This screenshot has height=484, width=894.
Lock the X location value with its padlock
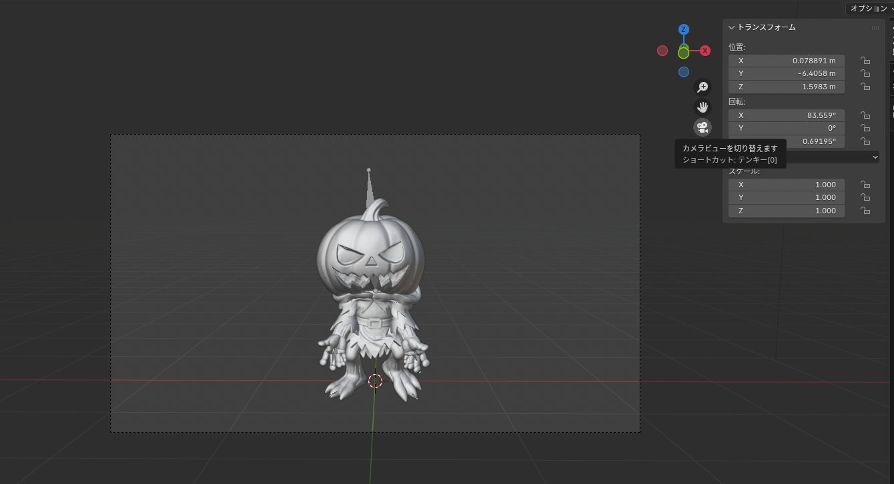click(x=865, y=61)
